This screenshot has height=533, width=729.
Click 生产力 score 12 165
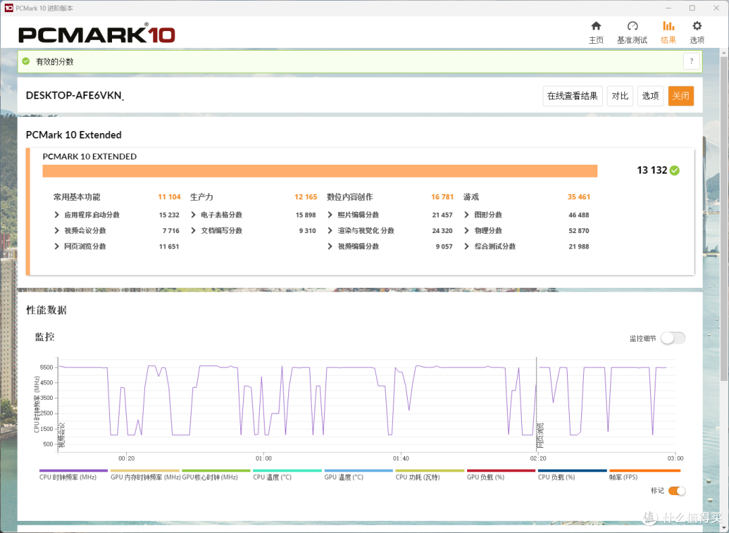click(306, 197)
